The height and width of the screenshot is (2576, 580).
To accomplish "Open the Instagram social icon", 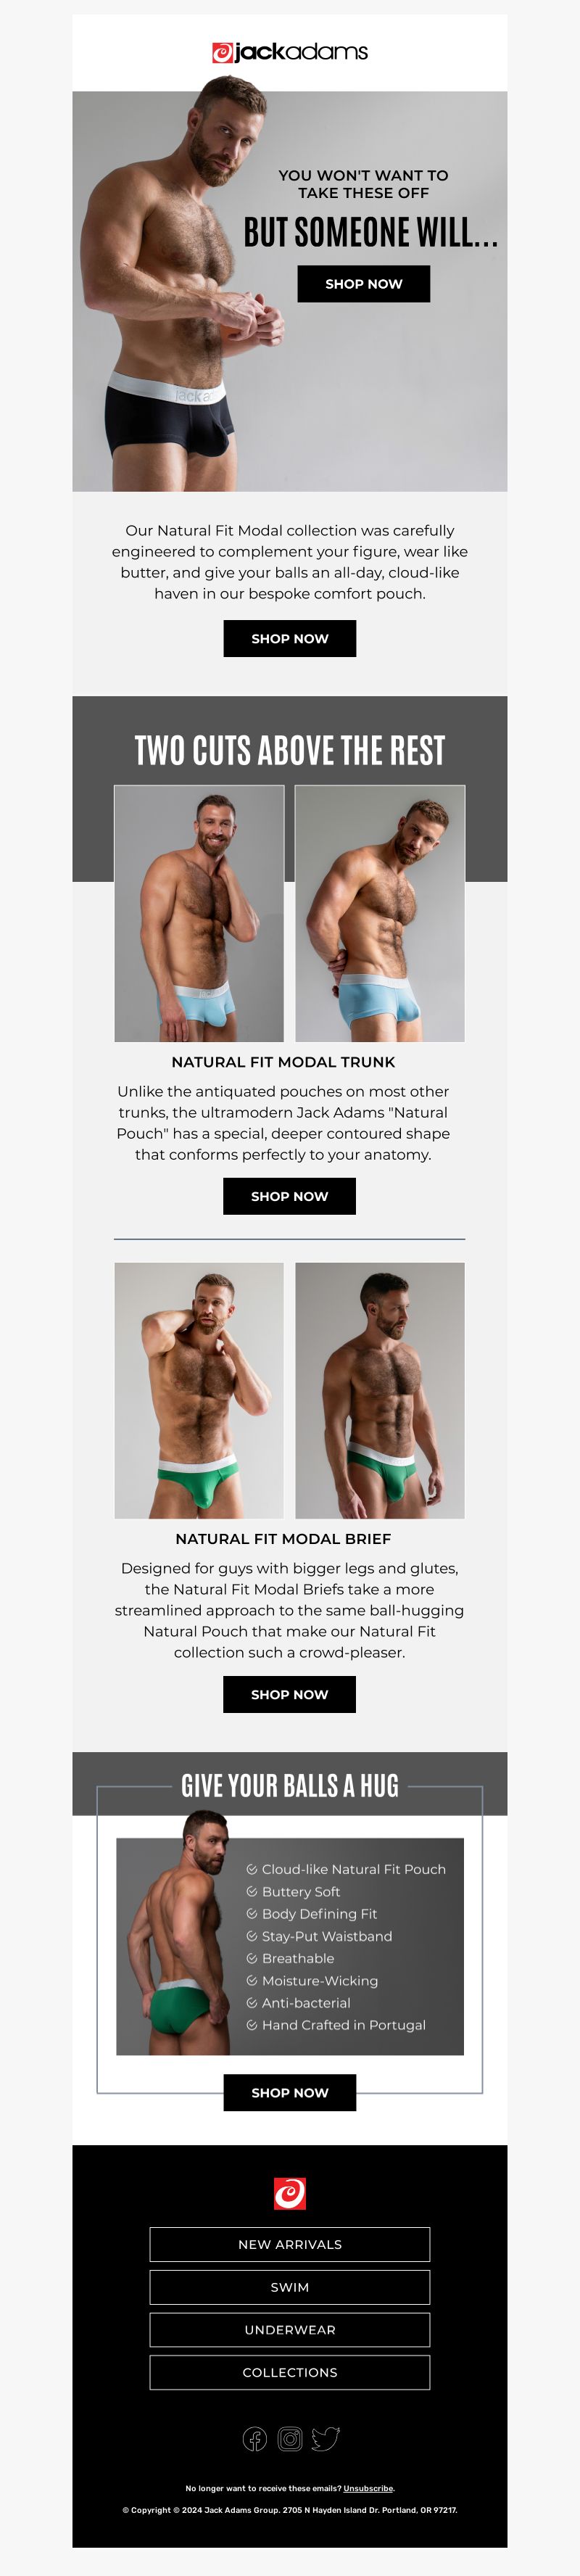I will 290,2439.
